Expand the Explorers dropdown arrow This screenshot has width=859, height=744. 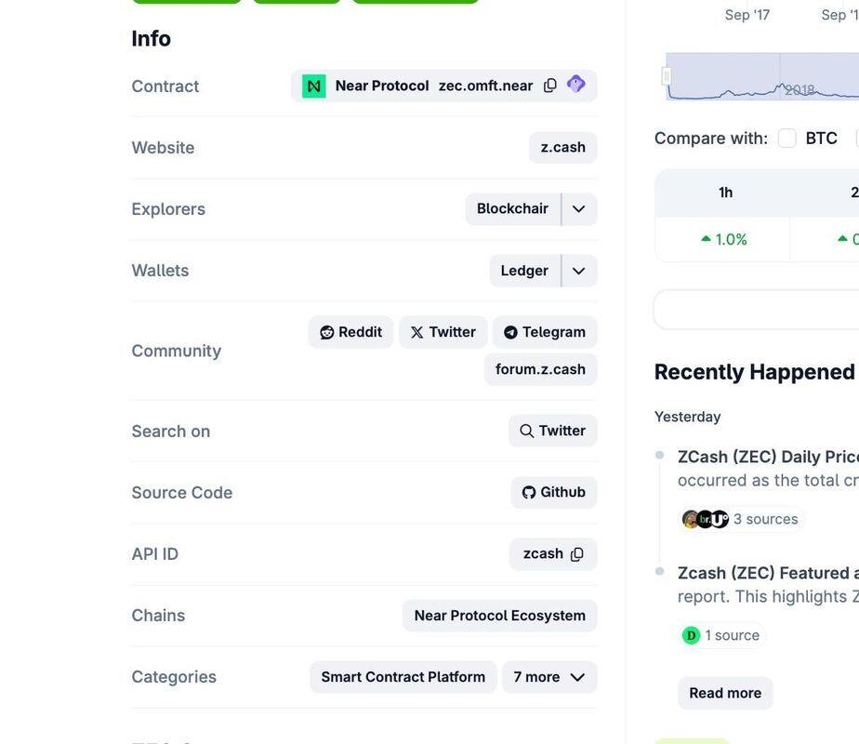click(x=579, y=209)
